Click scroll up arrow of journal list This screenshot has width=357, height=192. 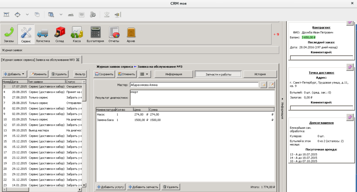[84, 82]
